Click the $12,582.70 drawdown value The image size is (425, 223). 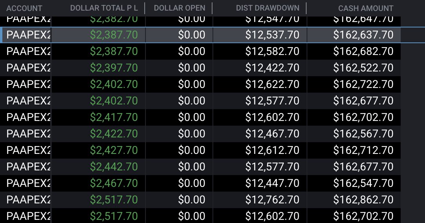[x=272, y=51]
